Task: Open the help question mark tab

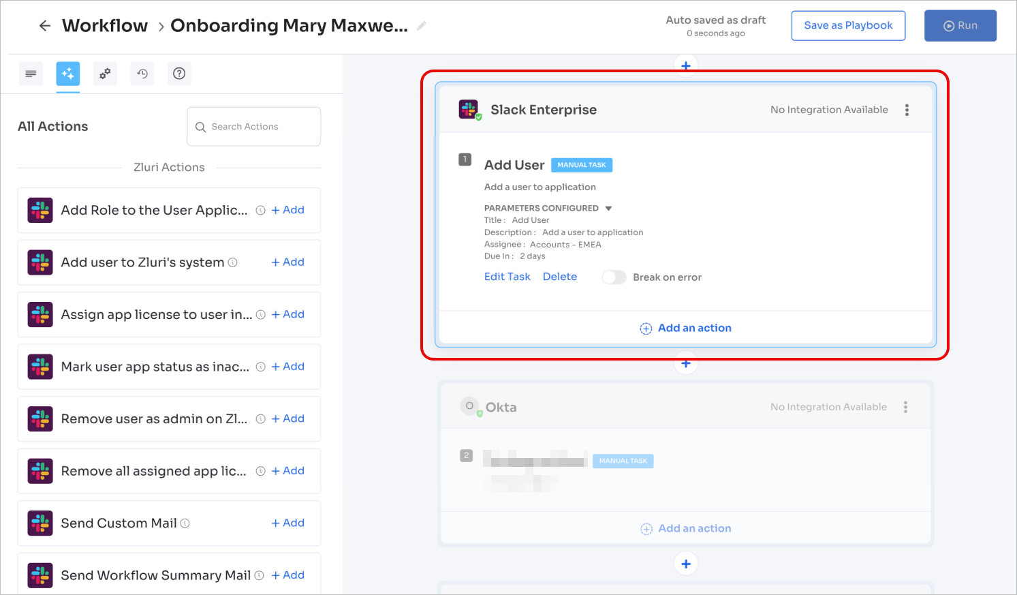Action: tap(179, 74)
